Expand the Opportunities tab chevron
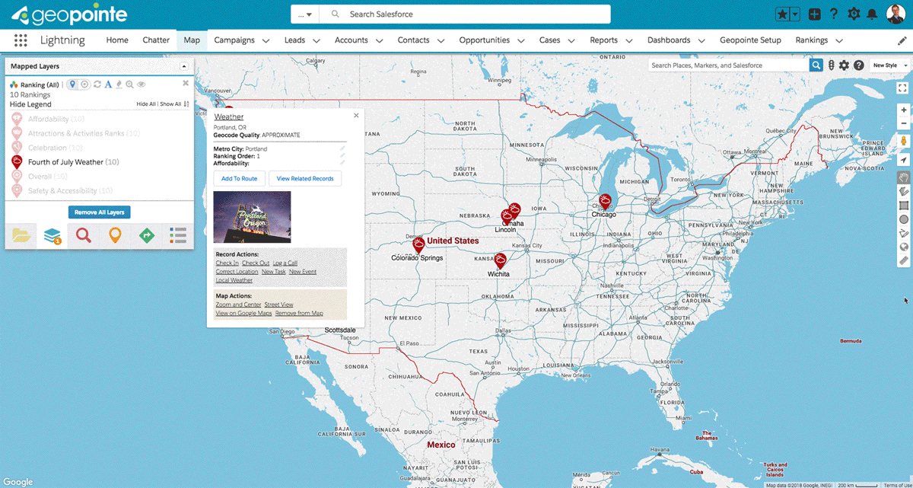Image resolution: width=913 pixels, height=488 pixels. coord(521,40)
